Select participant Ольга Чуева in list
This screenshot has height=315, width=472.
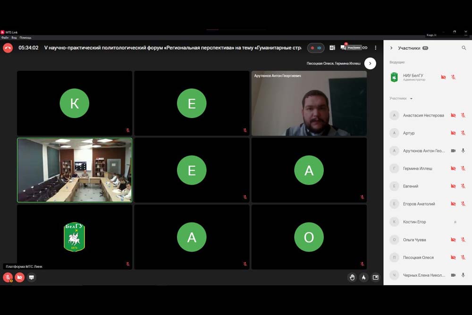(x=415, y=239)
